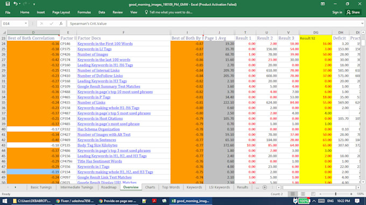Click yellow Result 92 header cell

pos(315,38)
